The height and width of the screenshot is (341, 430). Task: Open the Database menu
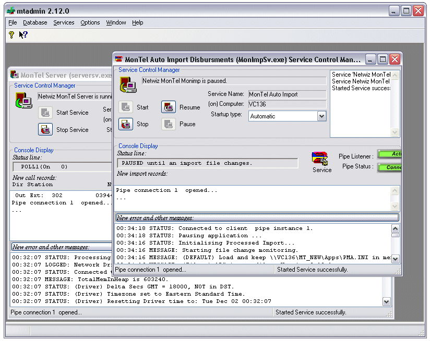pos(35,22)
